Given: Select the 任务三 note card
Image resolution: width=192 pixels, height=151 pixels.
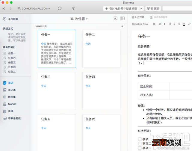Looking at the screenshot, I should 57,91.
